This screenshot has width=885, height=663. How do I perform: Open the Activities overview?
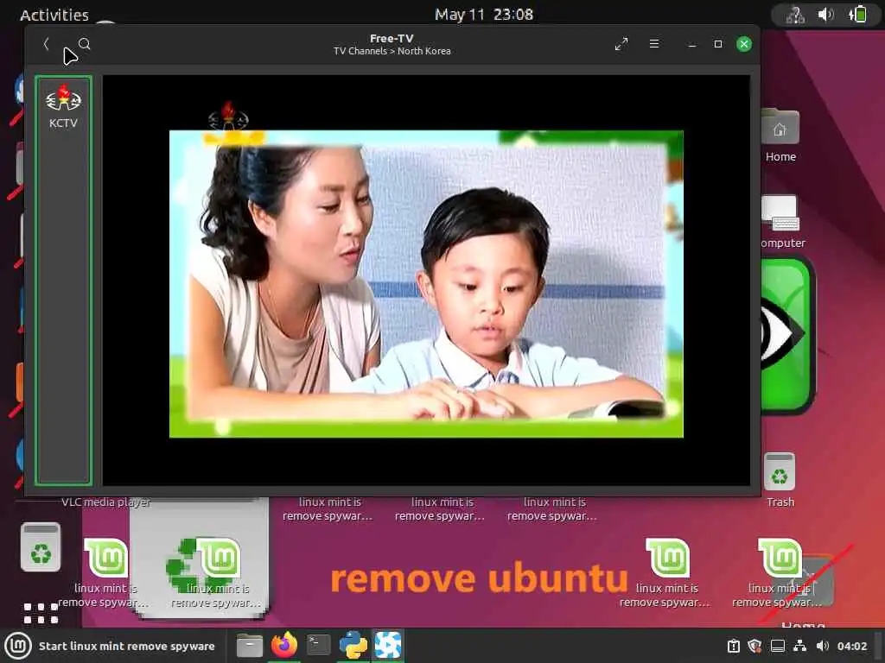(54, 15)
